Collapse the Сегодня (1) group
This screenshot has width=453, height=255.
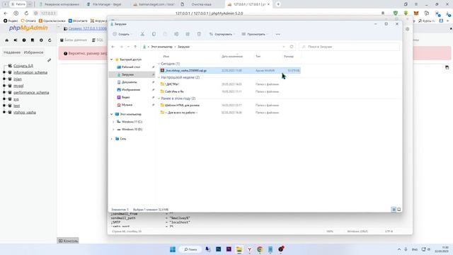tap(159, 64)
